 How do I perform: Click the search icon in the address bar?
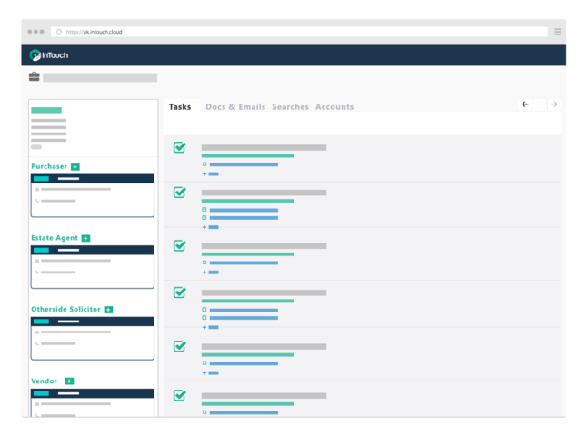coord(59,32)
